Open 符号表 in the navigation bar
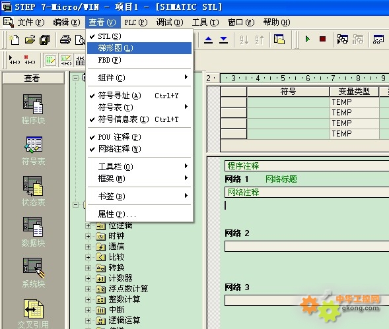The width and height of the screenshot is (389, 329). click(x=33, y=150)
